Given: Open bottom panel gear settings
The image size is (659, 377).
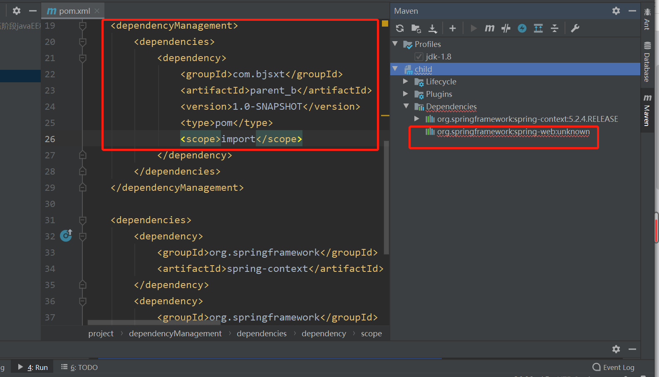Looking at the screenshot, I should [616, 349].
